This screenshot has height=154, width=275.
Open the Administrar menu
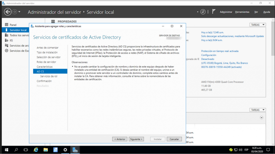tap(226, 12)
